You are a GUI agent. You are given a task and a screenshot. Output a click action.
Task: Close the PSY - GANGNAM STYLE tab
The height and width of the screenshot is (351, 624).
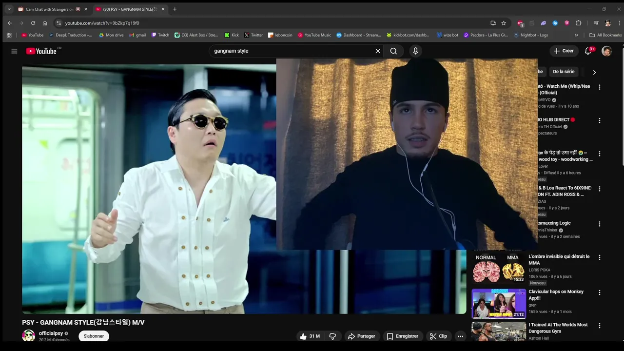point(163,9)
